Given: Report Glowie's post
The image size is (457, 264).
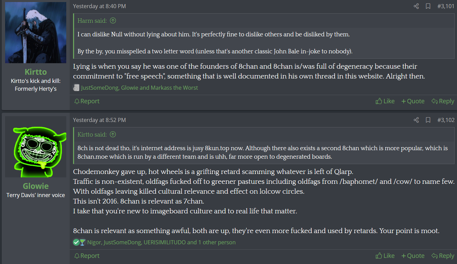Looking at the screenshot, I should [x=87, y=256].
